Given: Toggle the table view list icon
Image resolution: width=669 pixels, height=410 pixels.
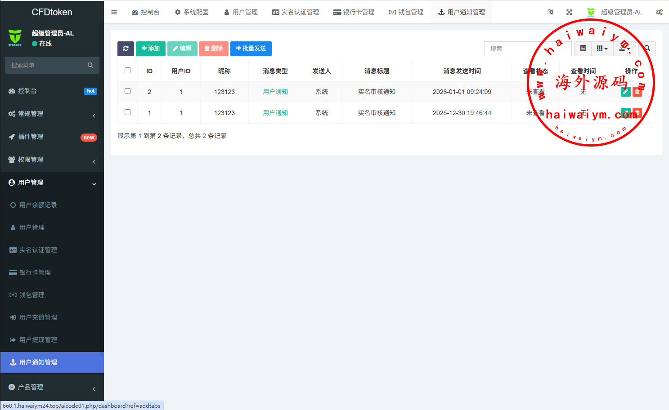Looking at the screenshot, I should click(583, 49).
